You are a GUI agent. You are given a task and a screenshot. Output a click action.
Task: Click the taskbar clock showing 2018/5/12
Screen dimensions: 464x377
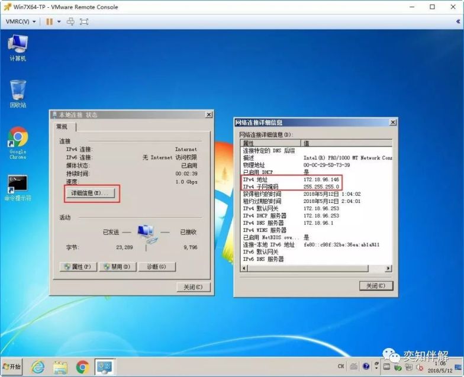click(x=440, y=367)
